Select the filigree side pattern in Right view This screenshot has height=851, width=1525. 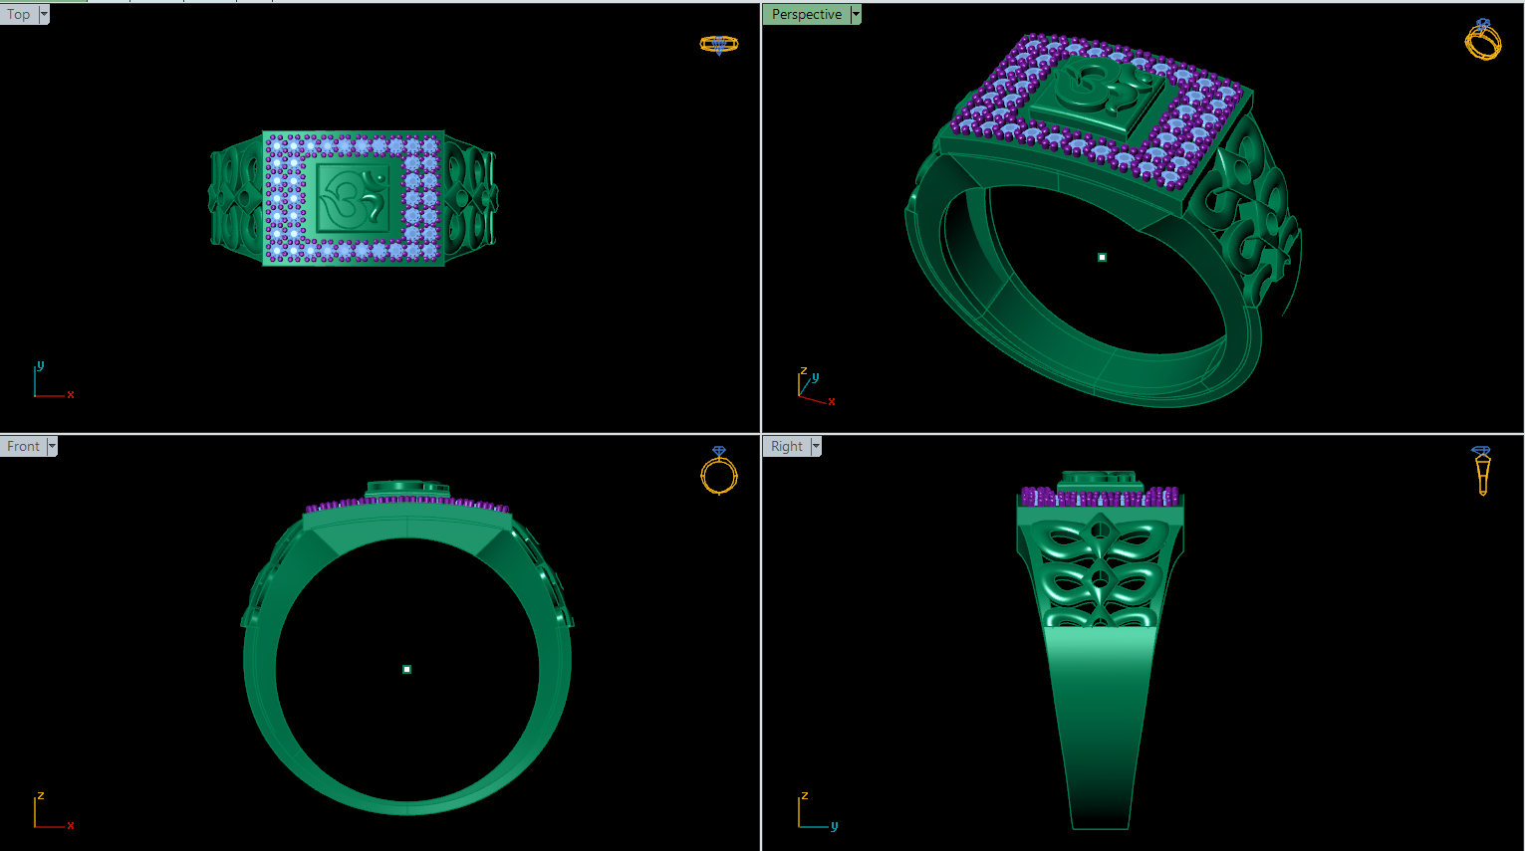[x=1100, y=570]
